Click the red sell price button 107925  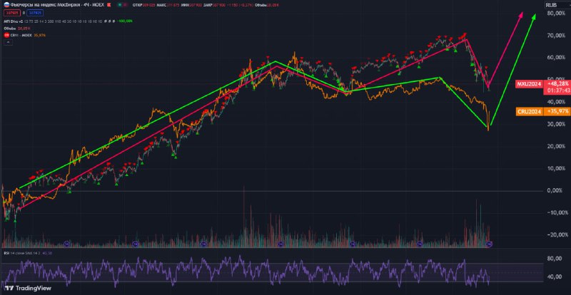pos(12,13)
